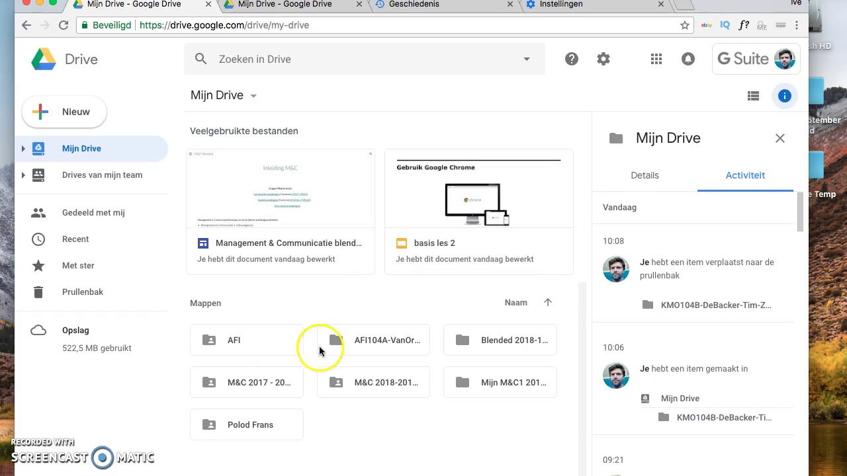Click the f? font extension icon
The image size is (847, 476).
[744, 25]
